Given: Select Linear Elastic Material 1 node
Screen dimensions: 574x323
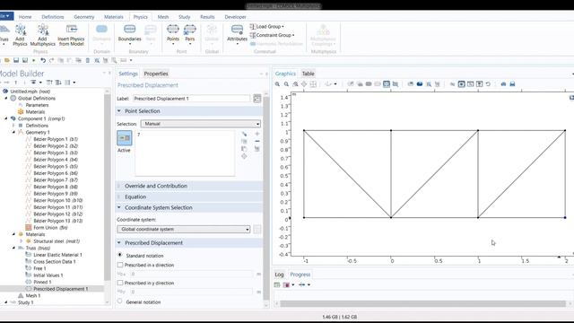Looking at the screenshot, I should pos(57,255).
